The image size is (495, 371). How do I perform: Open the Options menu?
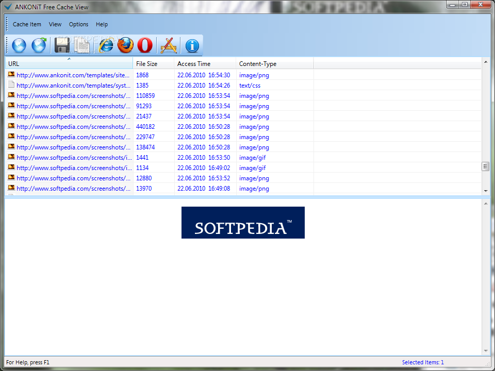78,24
